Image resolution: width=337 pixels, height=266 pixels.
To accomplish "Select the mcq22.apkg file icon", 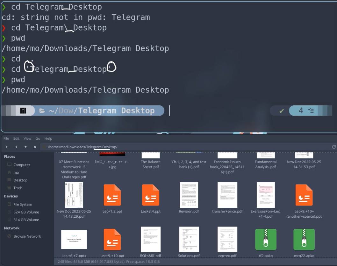I will (x=304, y=239).
